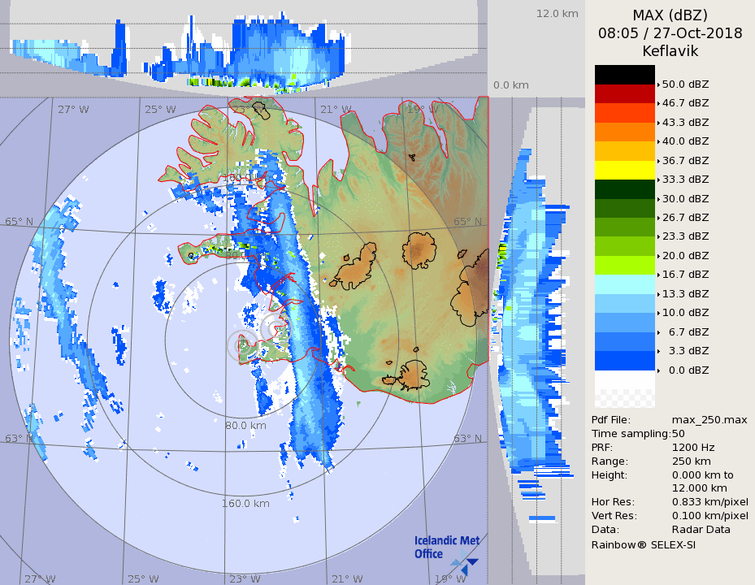Click the 1200 Hz PRF value
Viewport: 755px width, 585px height.
coord(693,447)
